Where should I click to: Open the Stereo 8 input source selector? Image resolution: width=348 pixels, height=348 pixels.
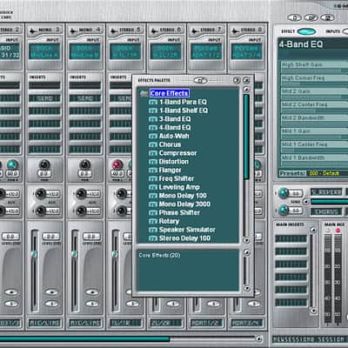(247, 51)
